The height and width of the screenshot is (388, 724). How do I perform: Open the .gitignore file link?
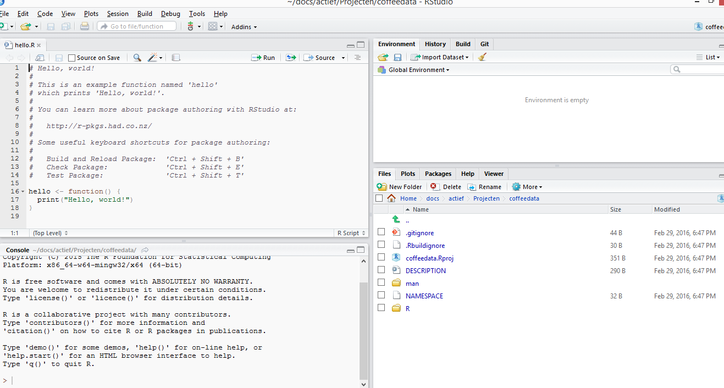point(419,232)
